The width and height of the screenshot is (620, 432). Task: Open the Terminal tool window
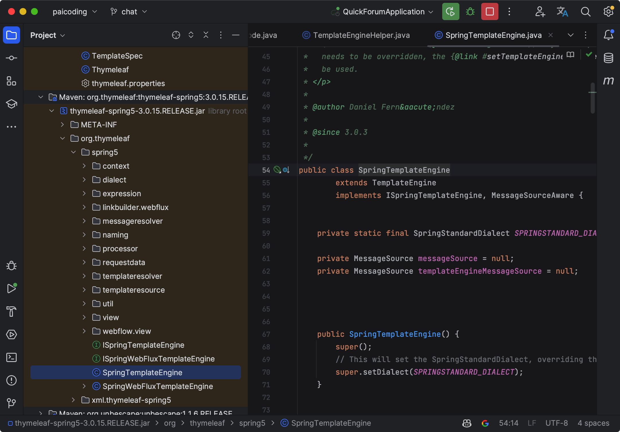[x=11, y=357]
